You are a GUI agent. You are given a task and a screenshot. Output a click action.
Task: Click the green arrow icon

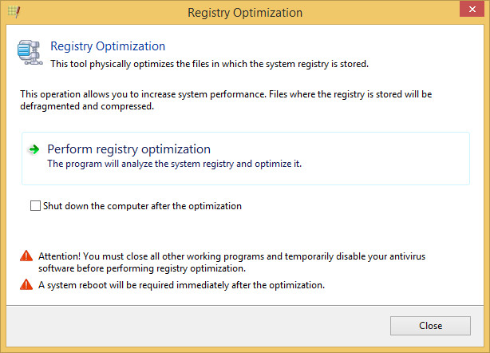[34, 149]
